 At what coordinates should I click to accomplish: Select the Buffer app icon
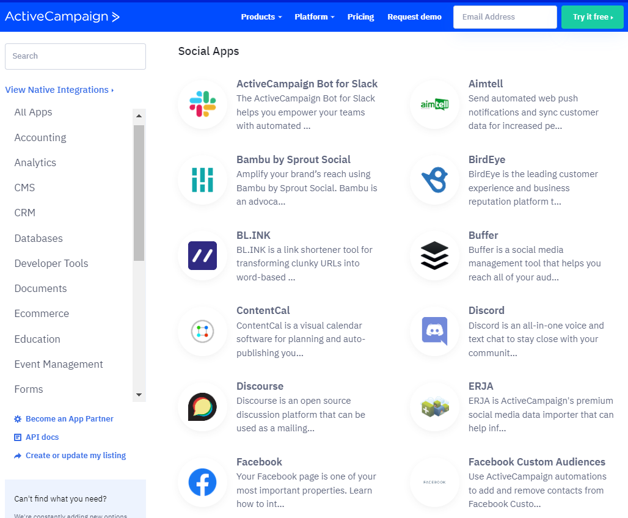coord(434,255)
